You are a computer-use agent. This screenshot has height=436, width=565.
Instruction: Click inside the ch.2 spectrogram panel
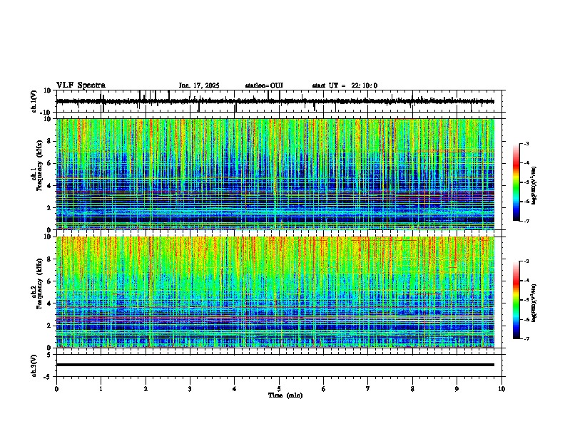pos(275,292)
